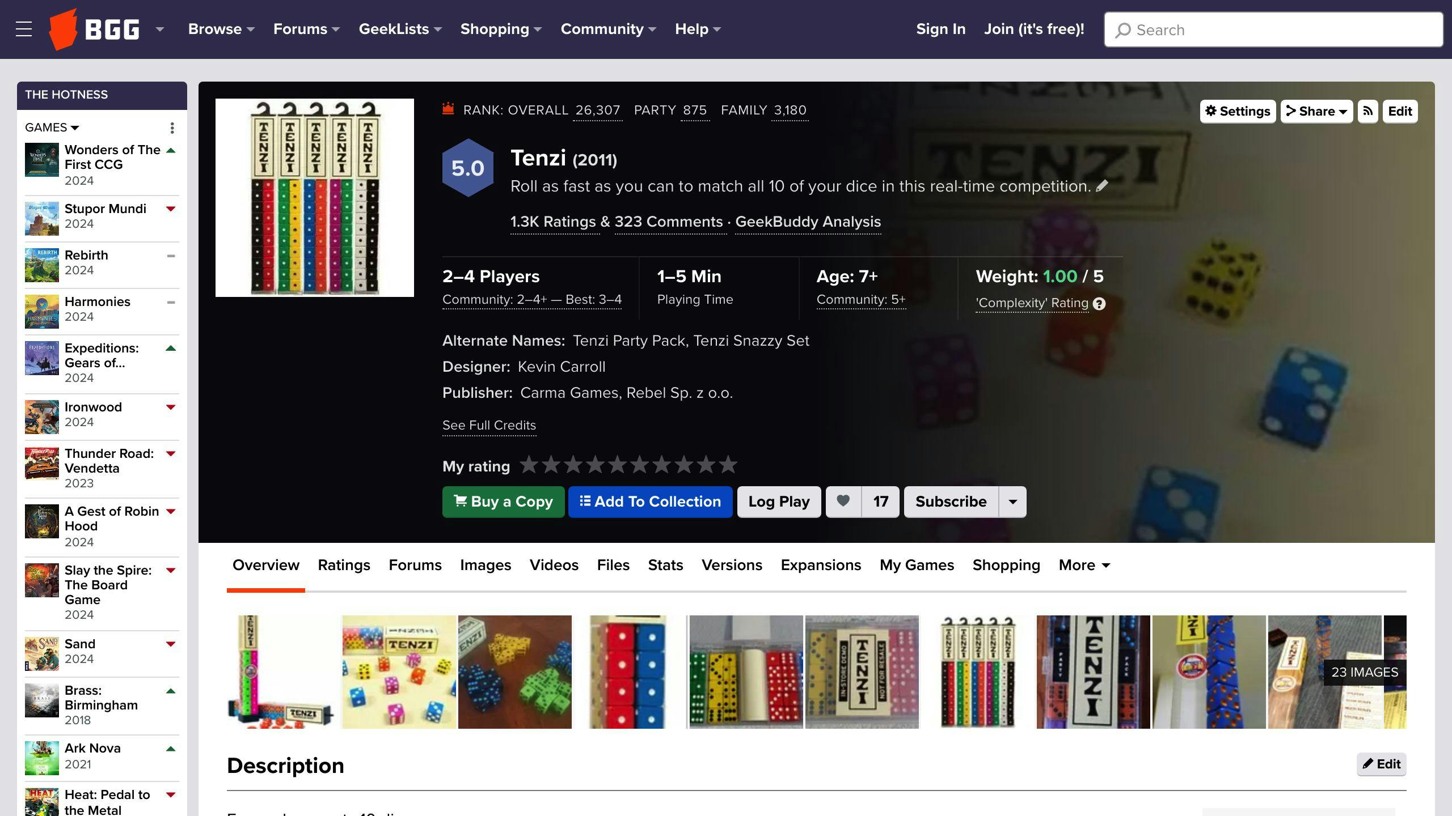
Task: Open the Share dropdown
Action: (x=1317, y=111)
